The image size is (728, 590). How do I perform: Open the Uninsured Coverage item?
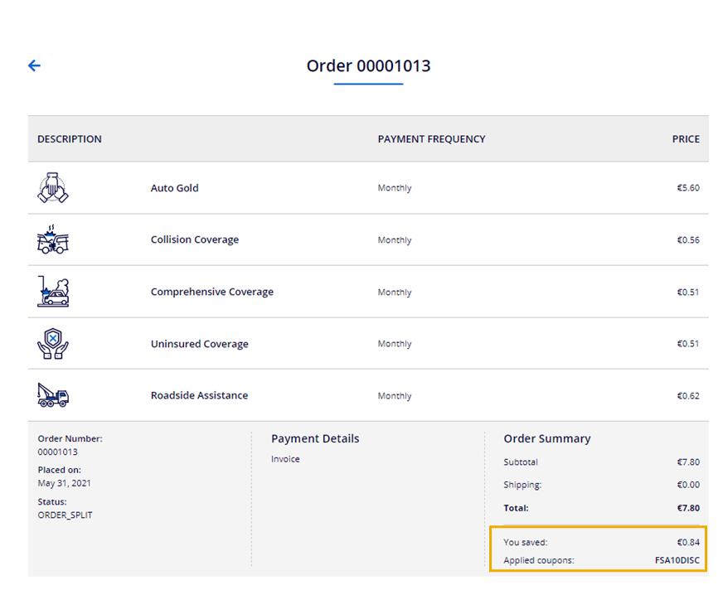pyautogui.click(x=199, y=344)
